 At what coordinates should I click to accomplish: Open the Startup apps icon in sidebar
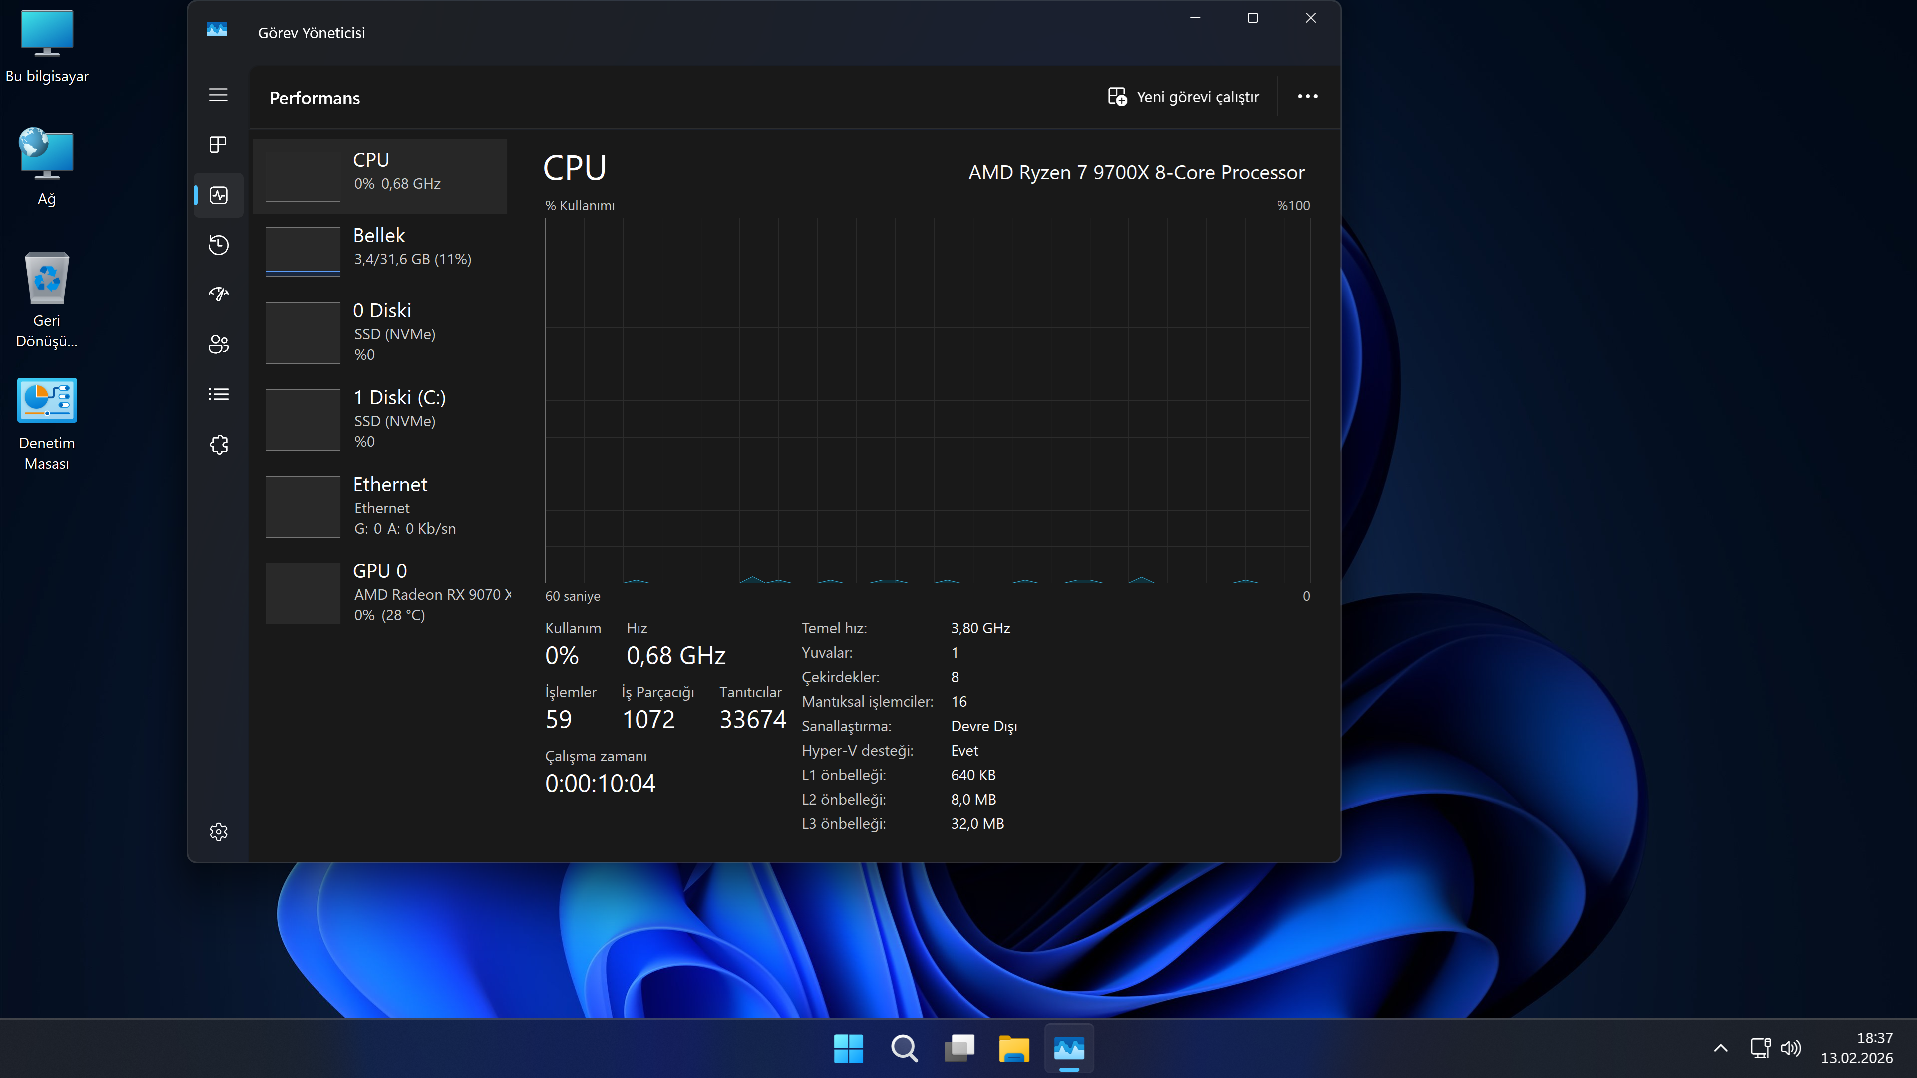point(218,294)
